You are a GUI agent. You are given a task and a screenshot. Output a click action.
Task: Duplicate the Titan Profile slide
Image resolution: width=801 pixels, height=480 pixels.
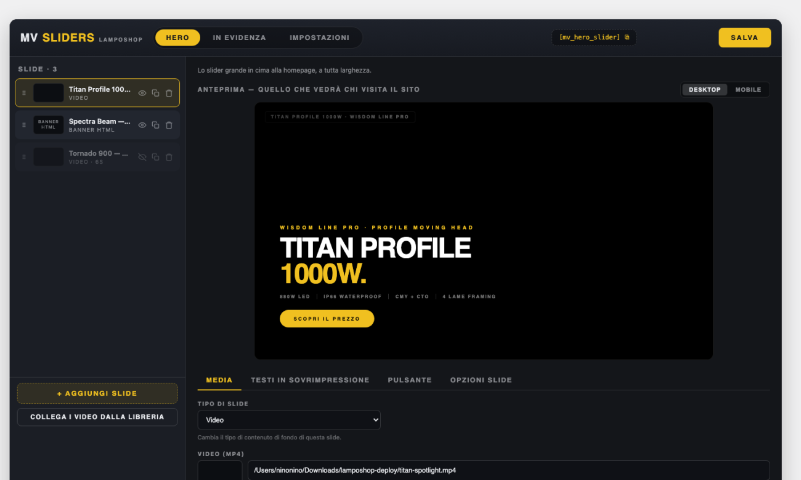156,93
